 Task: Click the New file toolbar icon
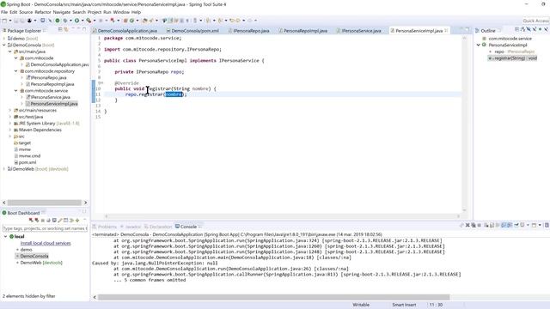pos(3,21)
